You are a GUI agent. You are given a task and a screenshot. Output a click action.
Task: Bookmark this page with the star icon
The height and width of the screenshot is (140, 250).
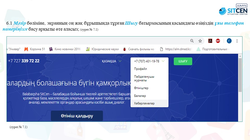[x=200, y=41]
